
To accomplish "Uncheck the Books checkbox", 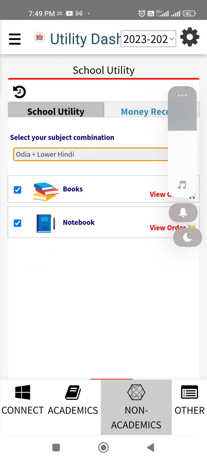I will (x=18, y=190).
